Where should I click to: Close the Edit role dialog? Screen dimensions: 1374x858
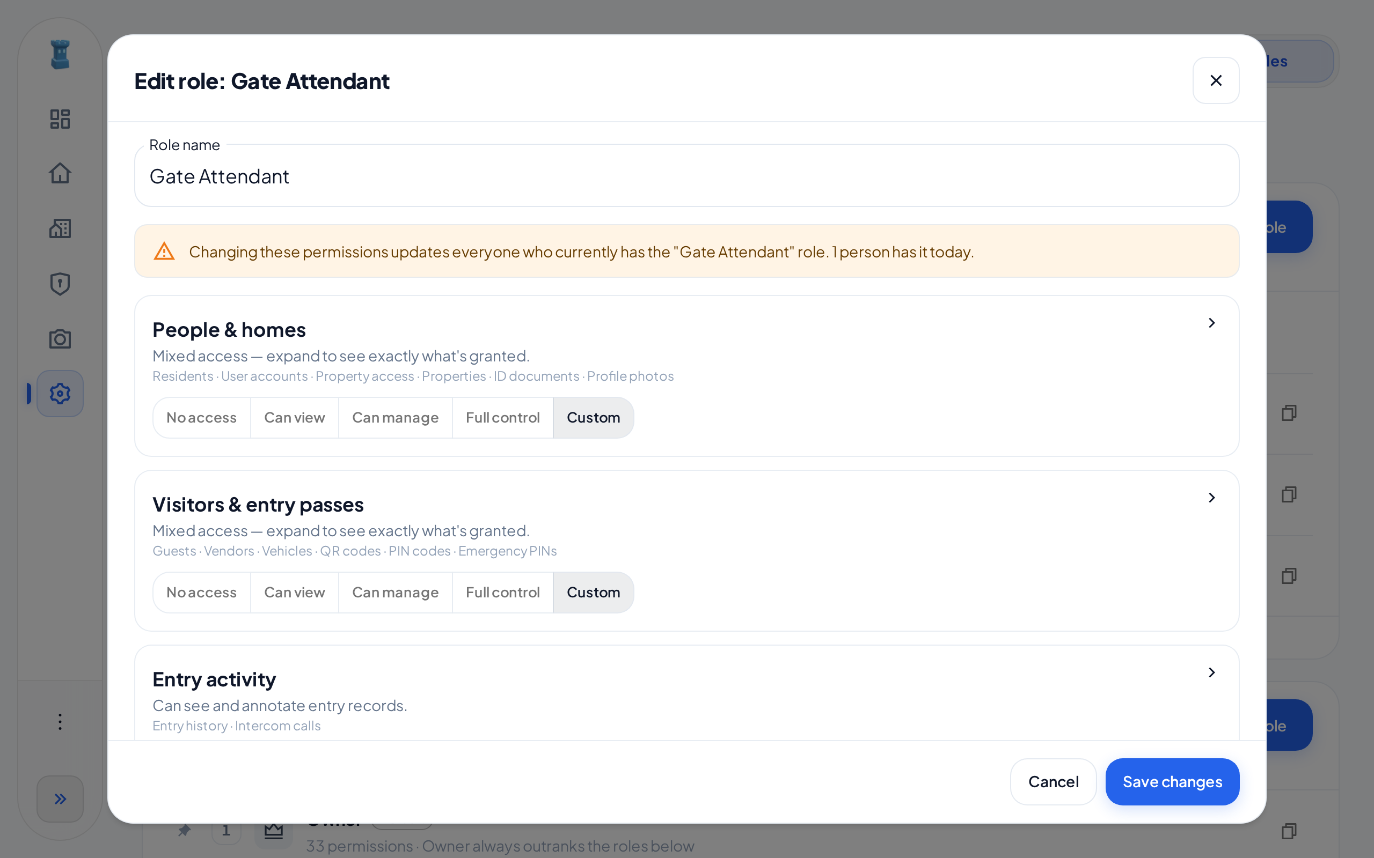point(1216,80)
